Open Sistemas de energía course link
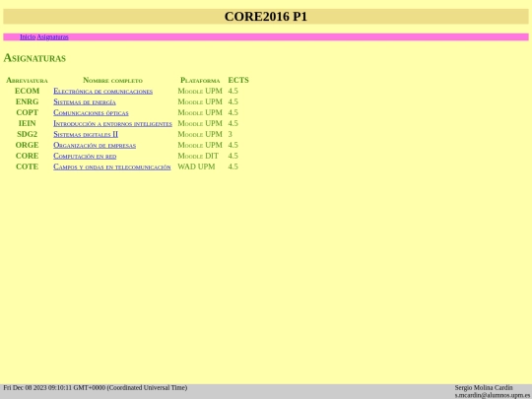Viewport: 532px width, 399px height. 85,101
